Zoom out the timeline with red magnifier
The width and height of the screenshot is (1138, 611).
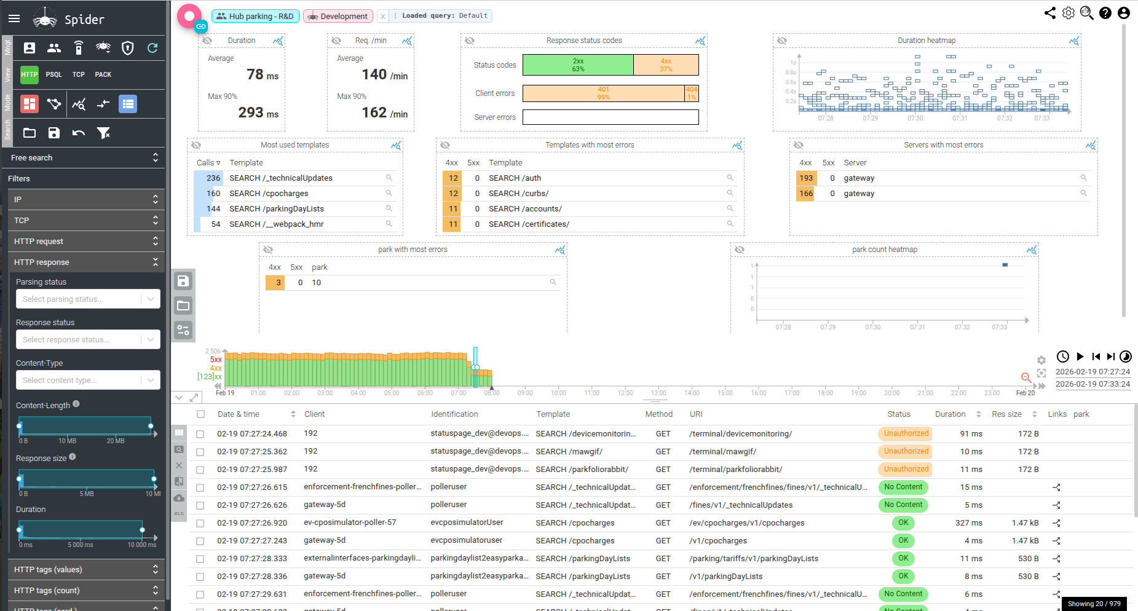[1025, 377]
